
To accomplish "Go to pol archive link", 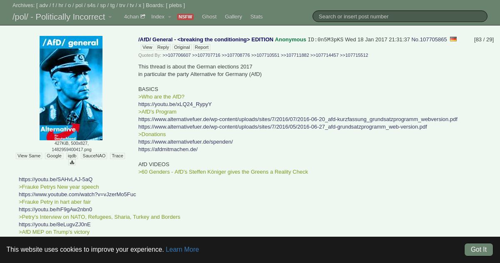I will click(x=79, y=5).
